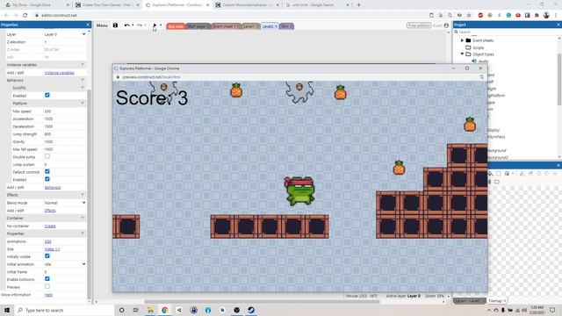Open Chrome from the taskbar
This screenshot has width=562, height=316.
[x=165, y=310]
